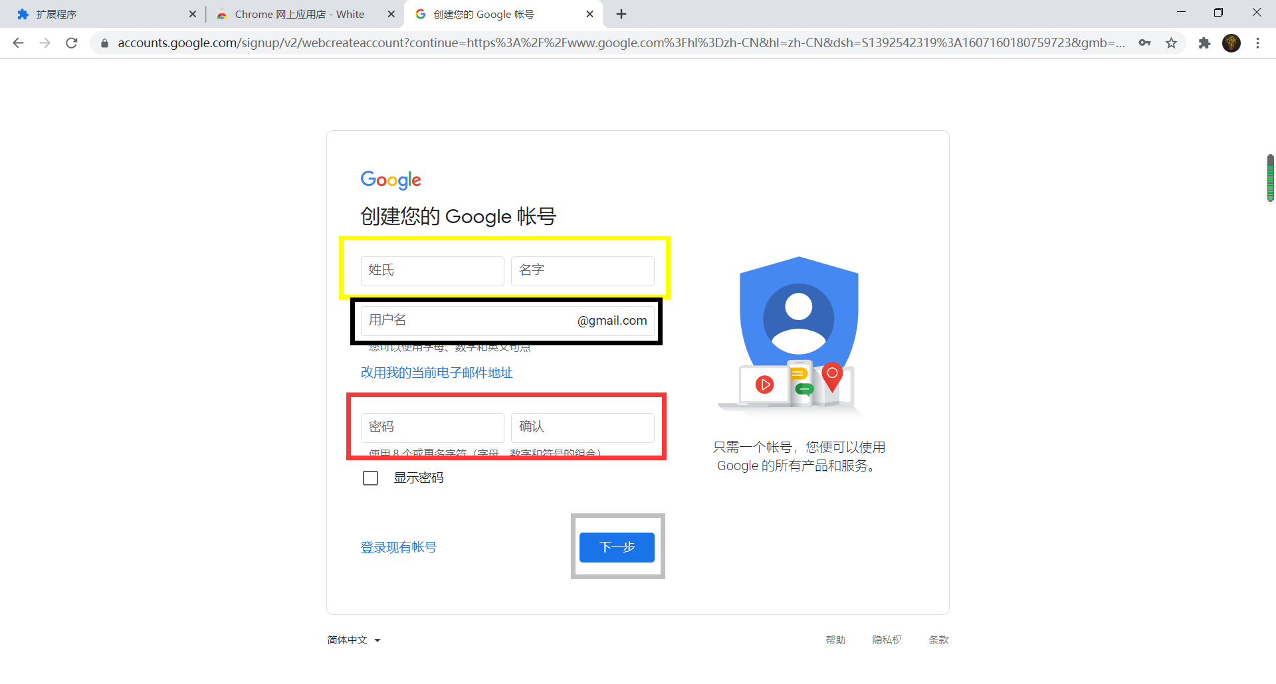
Task: Close the 扩展程序 tab
Action: (x=193, y=14)
